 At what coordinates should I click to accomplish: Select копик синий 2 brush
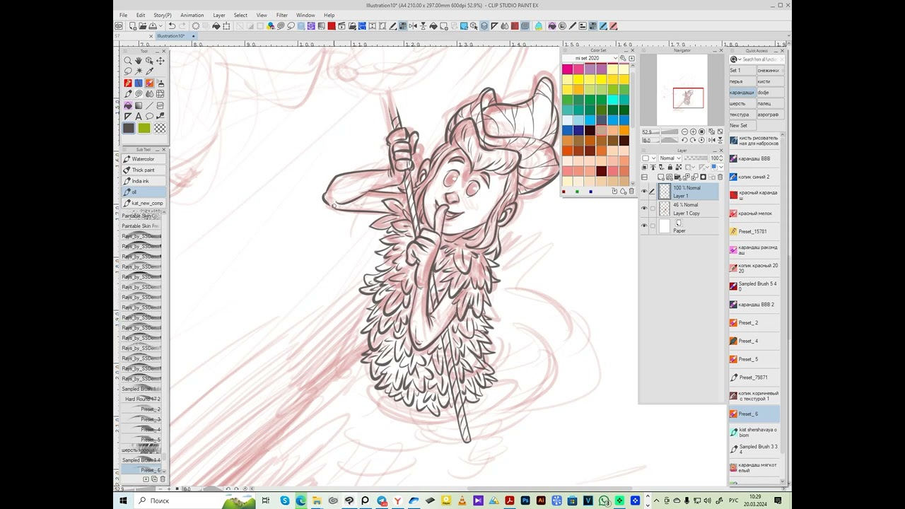(x=754, y=177)
